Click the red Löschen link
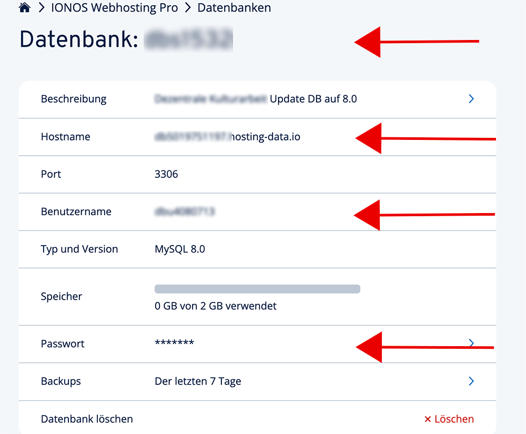Image resolution: width=526 pixels, height=434 pixels. coord(449,419)
